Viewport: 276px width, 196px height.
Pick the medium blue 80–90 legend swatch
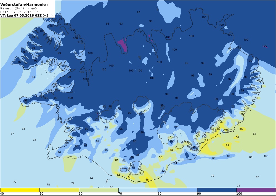pos(177,190)
